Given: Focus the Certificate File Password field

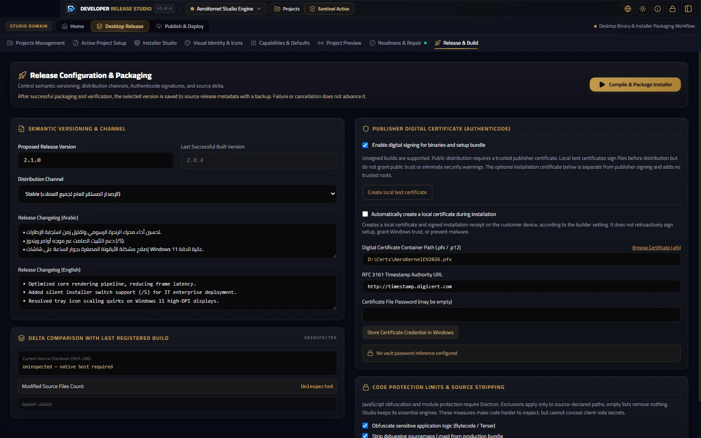Looking at the screenshot, I should [521, 314].
